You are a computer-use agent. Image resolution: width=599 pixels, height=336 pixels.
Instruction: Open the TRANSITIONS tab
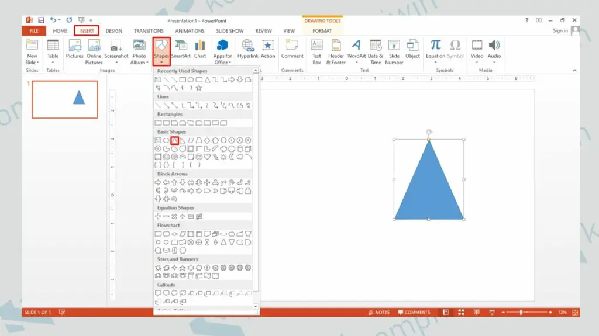[149, 31]
